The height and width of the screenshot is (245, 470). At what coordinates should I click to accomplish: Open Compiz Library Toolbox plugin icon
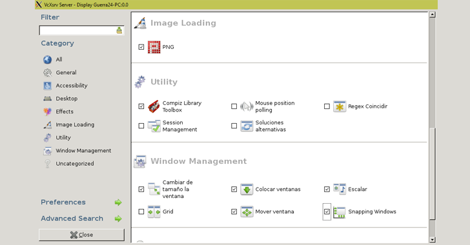pos(154,106)
